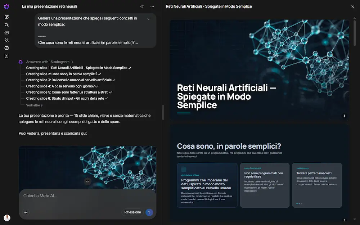
Task: Send message with blue arrow button
Action: click(149, 212)
